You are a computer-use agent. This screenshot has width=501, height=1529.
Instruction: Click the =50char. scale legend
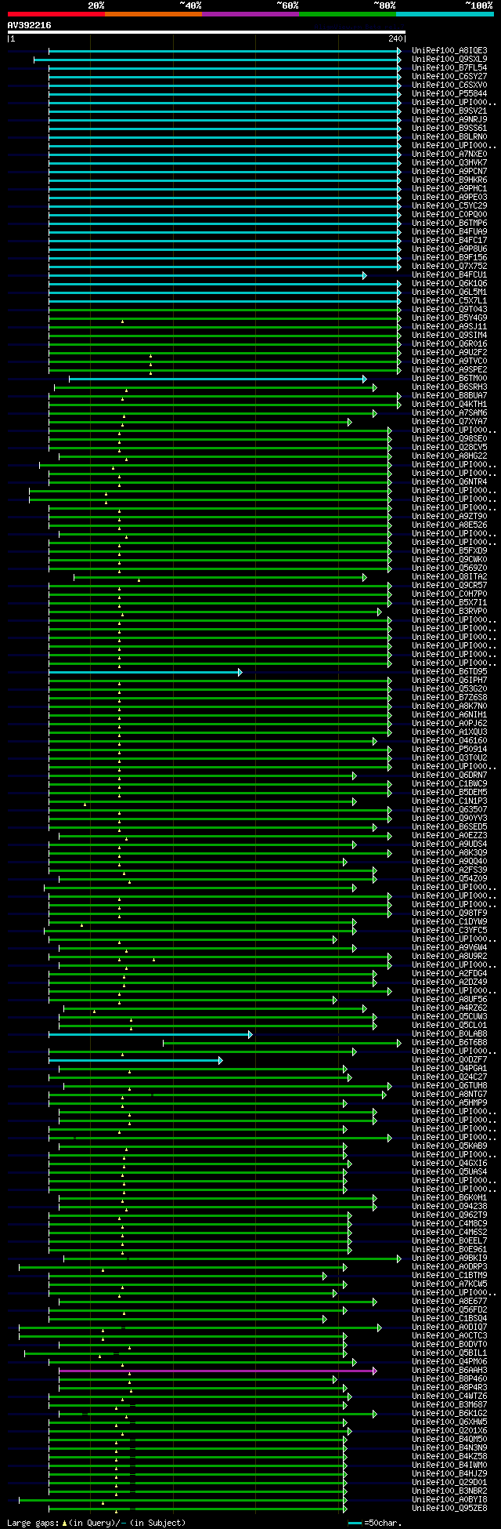click(376, 1522)
